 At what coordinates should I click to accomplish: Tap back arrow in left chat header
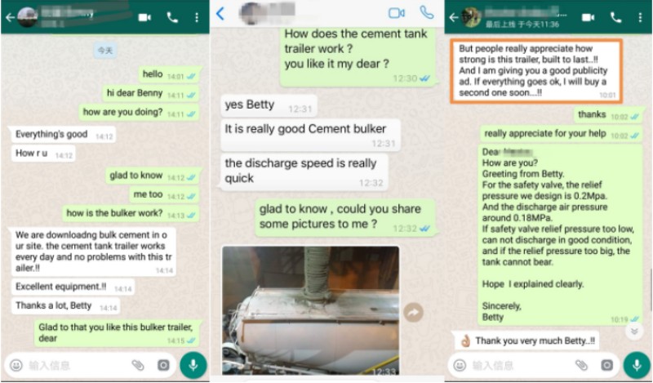point(10,17)
